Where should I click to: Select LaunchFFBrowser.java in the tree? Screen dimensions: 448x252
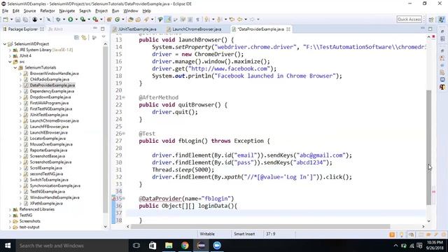click(49, 127)
